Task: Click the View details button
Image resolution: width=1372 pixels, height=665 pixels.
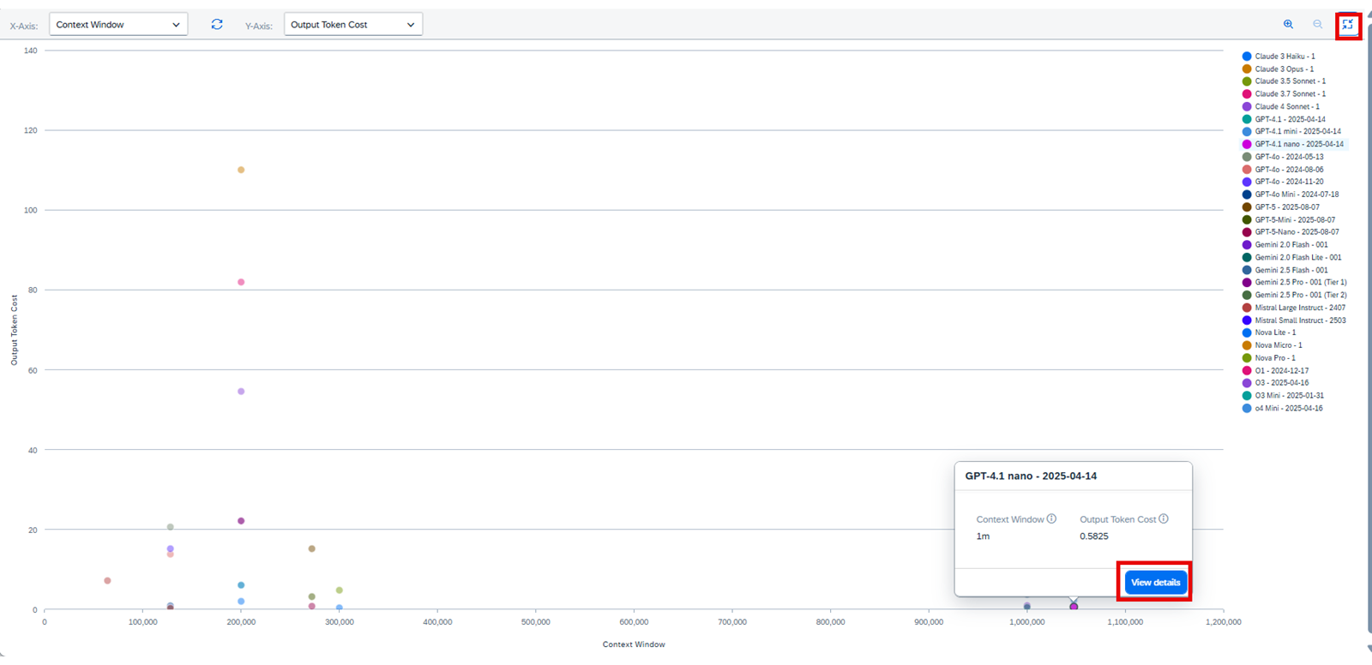Action: [x=1156, y=582]
